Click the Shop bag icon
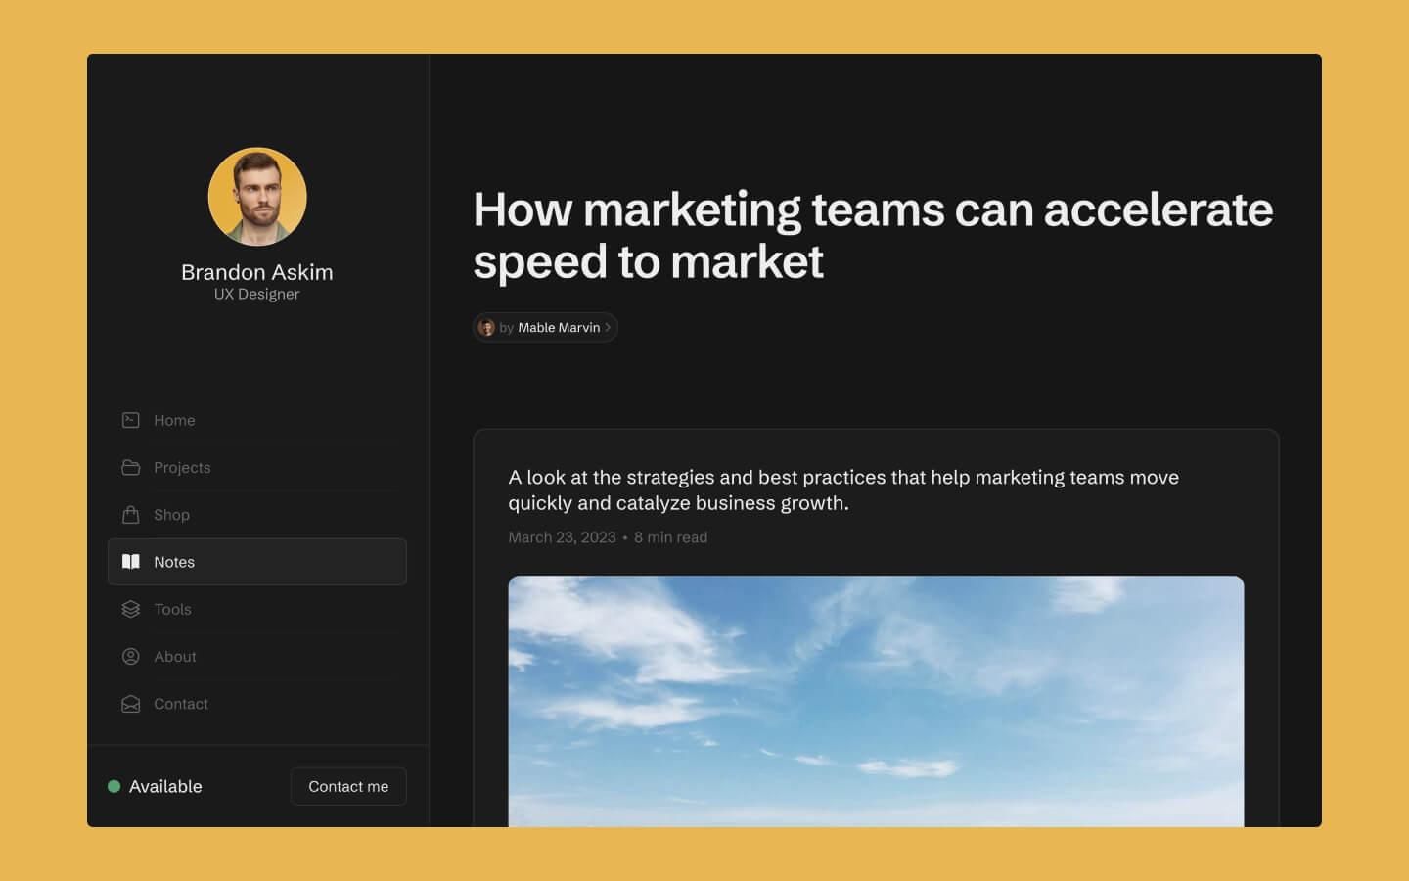Image resolution: width=1409 pixels, height=881 pixels. [130, 514]
